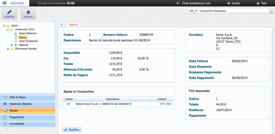Click the Iva value '110,49 €'
The image size is (275, 134).
tap(117, 58)
